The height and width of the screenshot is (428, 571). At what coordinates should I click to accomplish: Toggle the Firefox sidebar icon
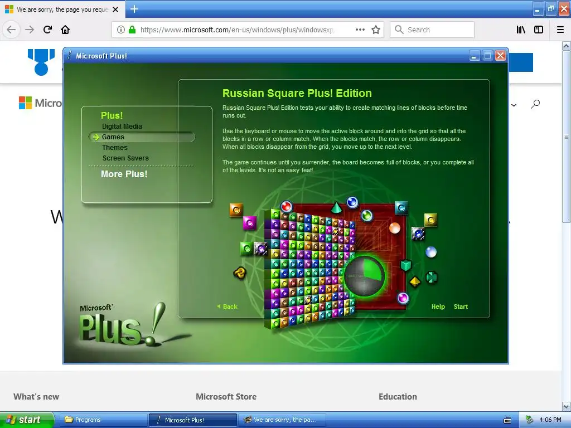pos(539,30)
